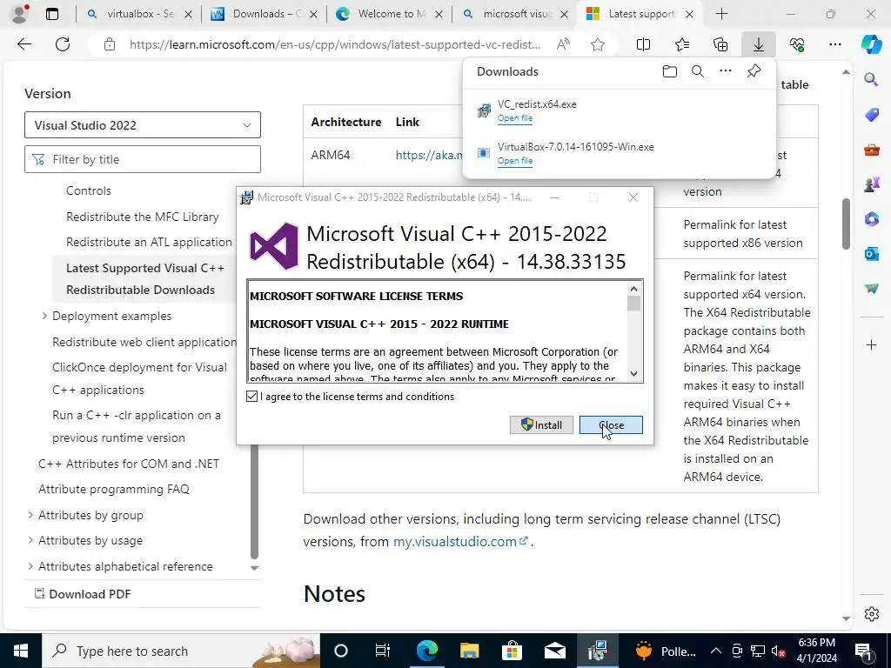Open the tab actions menu icon
The image size is (891, 668).
point(51,14)
